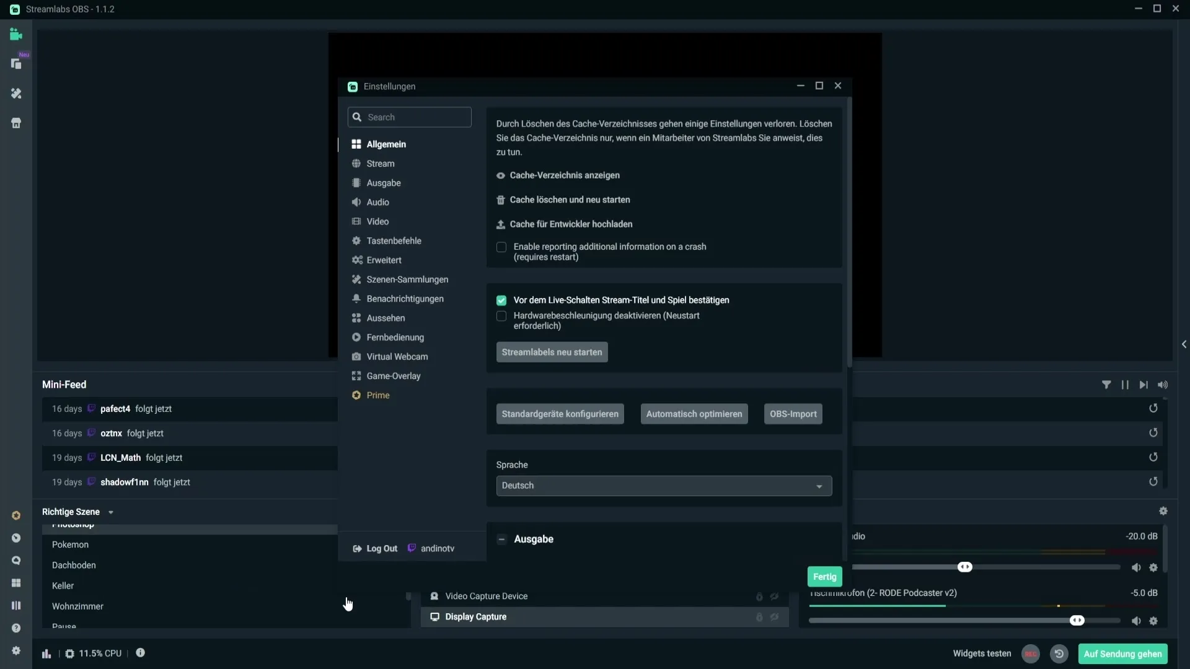This screenshot has height=669, width=1190.
Task: Pause the Mini-Feed alert queue
Action: (x=1125, y=385)
